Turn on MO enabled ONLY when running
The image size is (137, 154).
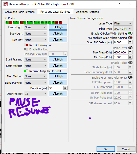pos(130,38)
